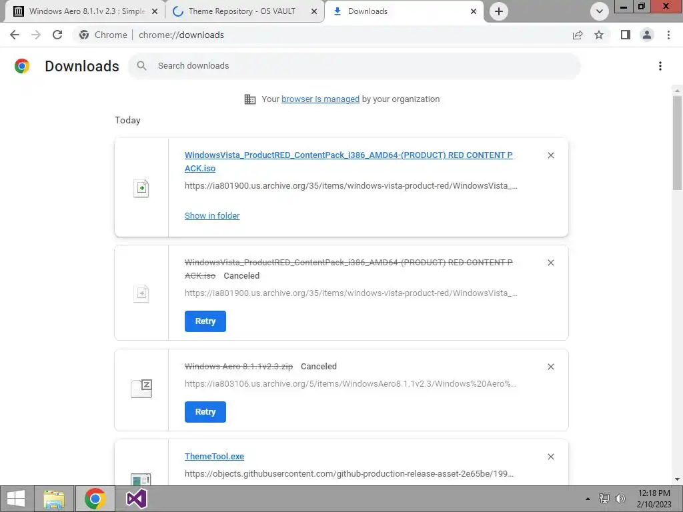The height and width of the screenshot is (512, 683).
Task: Open the 'browser is managed' link
Action: (x=320, y=99)
